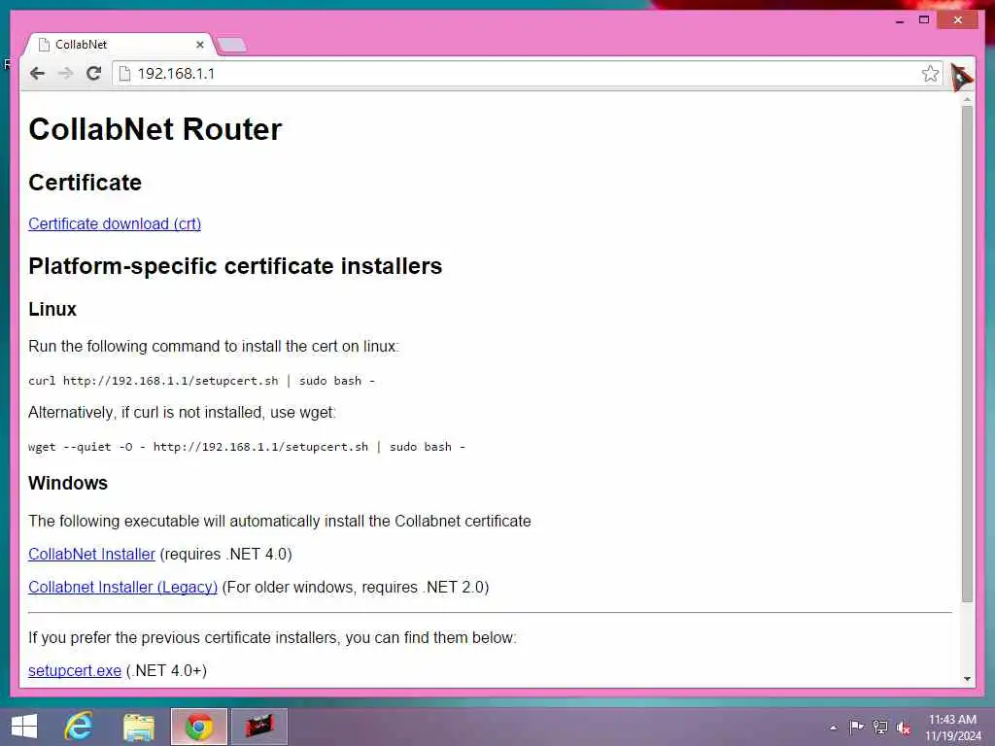This screenshot has width=995, height=746.
Task: Reload the 192.168.1.1 page
Action: tap(94, 74)
